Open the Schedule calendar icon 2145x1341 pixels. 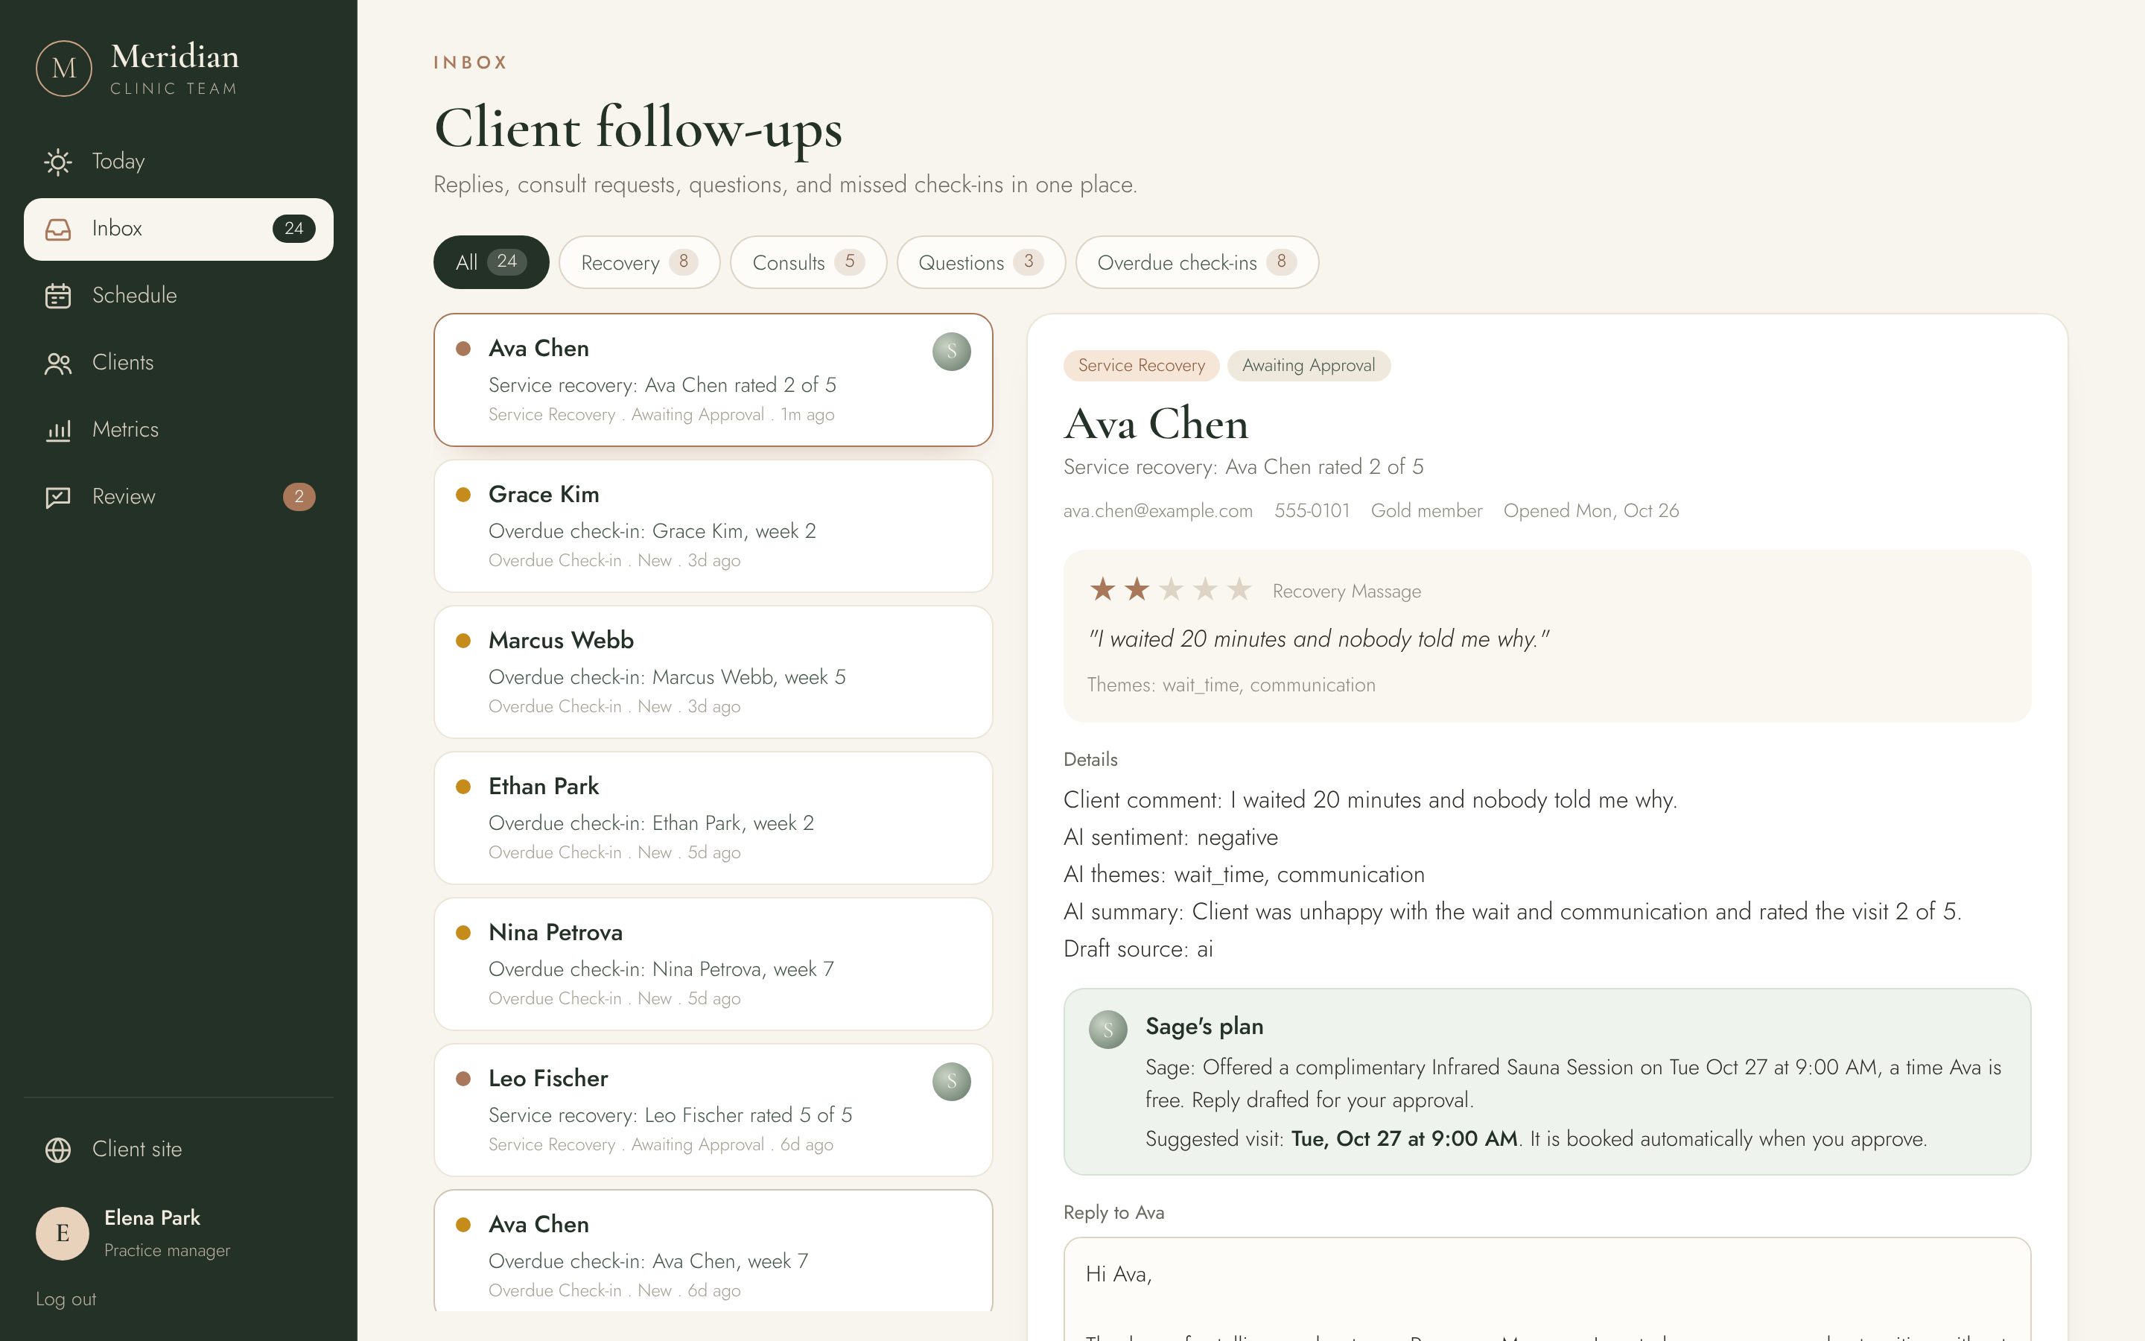coord(59,295)
